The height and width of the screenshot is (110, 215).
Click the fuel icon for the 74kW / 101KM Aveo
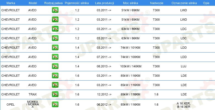coord(55,47)
